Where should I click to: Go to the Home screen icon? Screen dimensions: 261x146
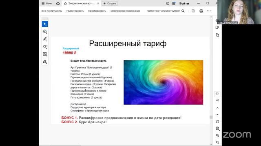pos(58,3)
